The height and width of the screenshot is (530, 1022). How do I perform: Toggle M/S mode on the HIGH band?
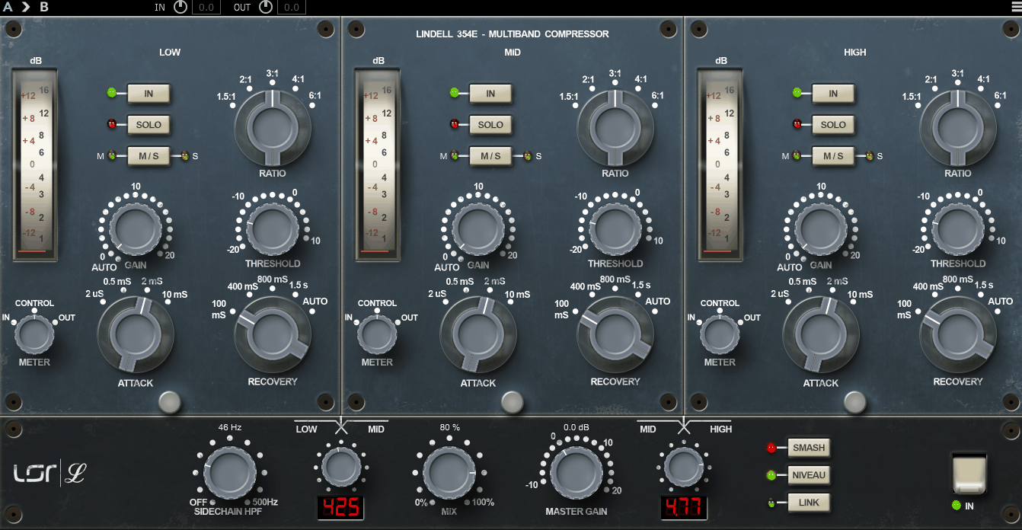[834, 155]
